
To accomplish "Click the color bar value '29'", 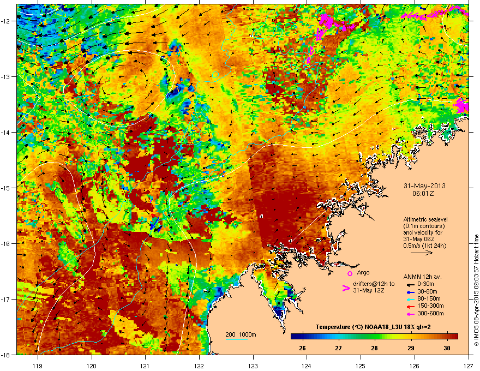I will [411, 348].
